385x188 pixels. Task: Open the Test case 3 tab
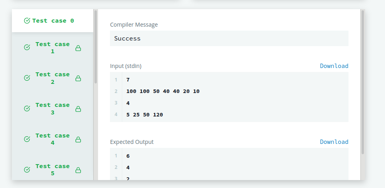pyautogui.click(x=52, y=109)
